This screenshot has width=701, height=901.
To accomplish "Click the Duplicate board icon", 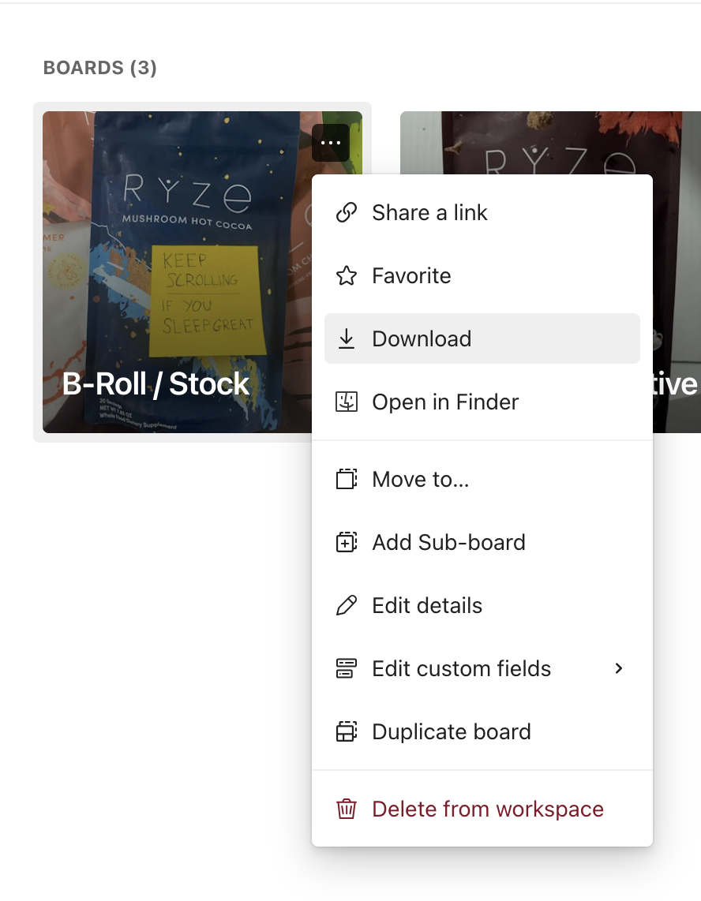I will 347,732.
